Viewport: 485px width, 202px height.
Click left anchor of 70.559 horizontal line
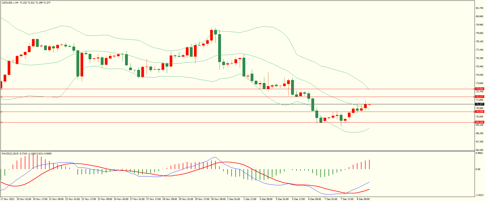1,112
